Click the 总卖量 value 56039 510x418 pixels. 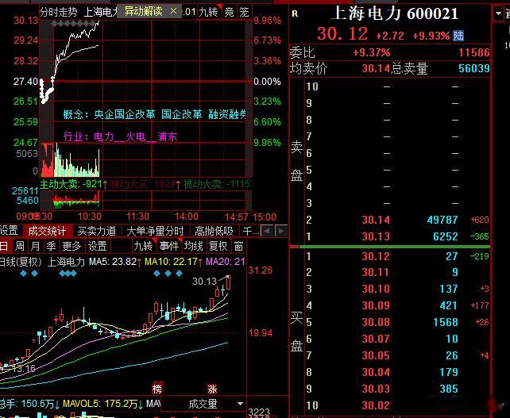tap(474, 68)
